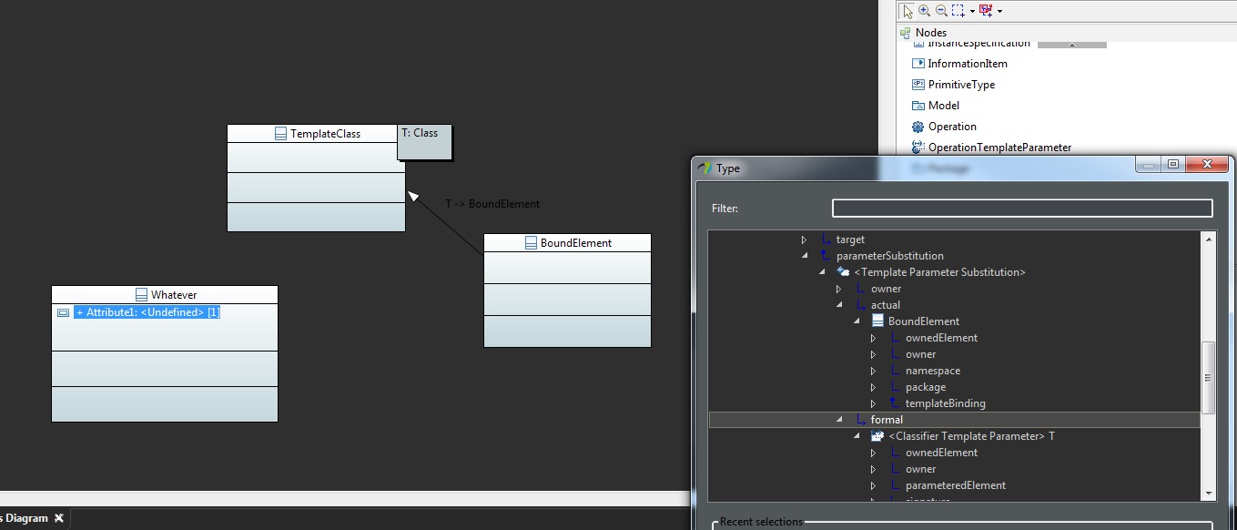Select the Template Parameter Substitution icon
The width and height of the screenshot is (1237, 530).
[843, 272]
